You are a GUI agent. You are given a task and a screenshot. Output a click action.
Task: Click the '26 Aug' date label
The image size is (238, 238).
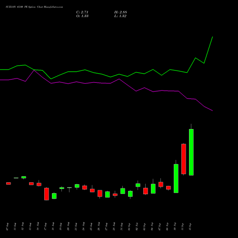pos(99,227)
